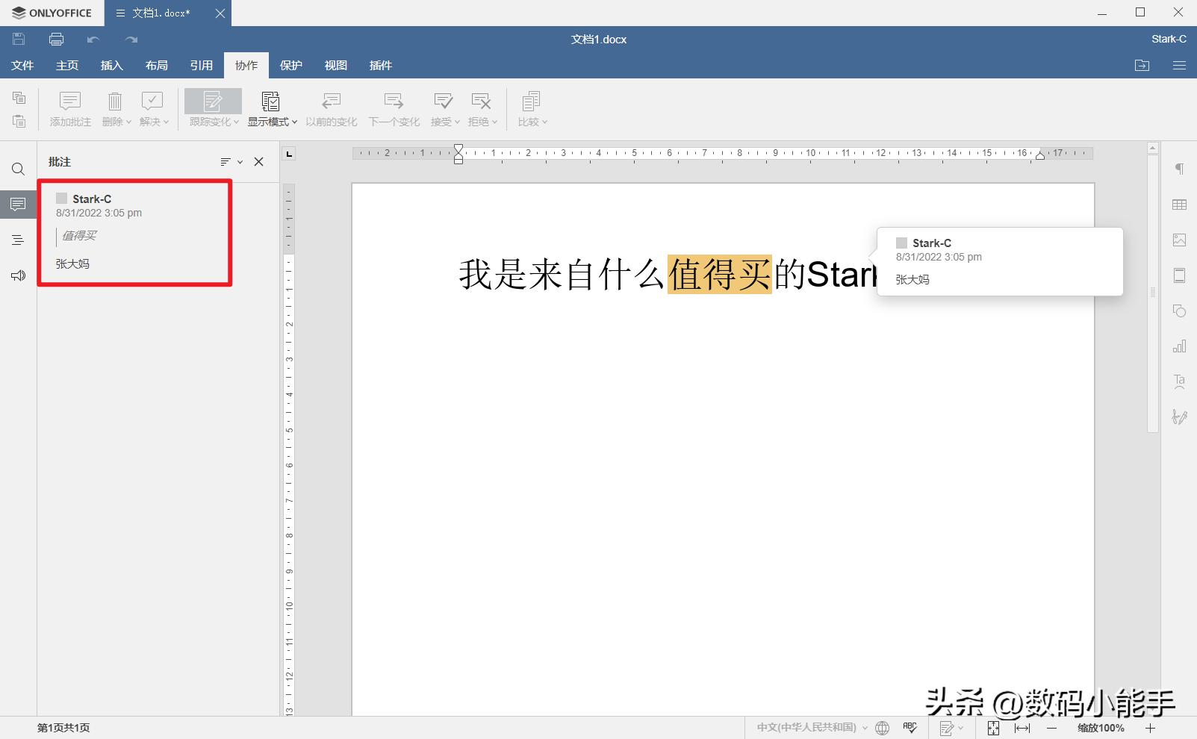Select the Stark-C comment in comments panel
This screenshot has width=1197, height=739.
coord(134,231)
